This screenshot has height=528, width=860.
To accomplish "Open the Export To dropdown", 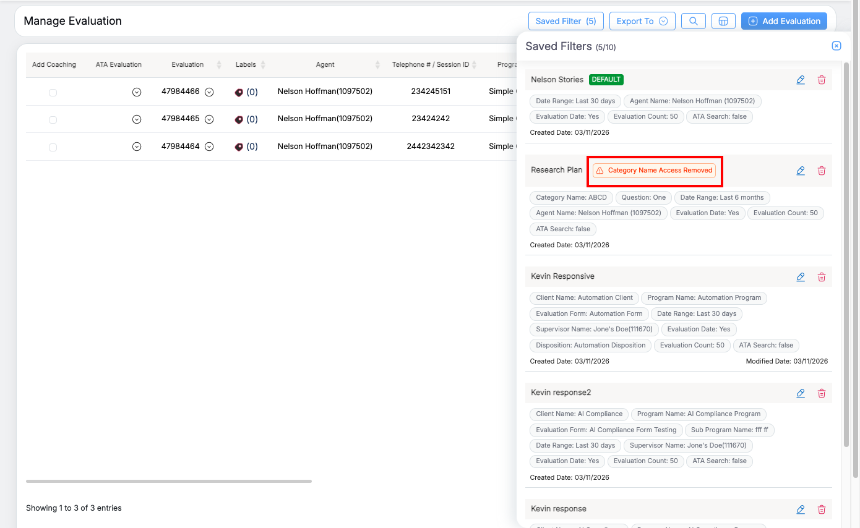I will tap(642, 21).
